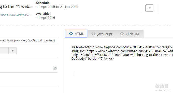Switch to the HTML tab
Screen dimensions: 173x93
pos(76,34)
